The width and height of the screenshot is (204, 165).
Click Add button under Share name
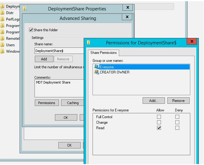44,59
